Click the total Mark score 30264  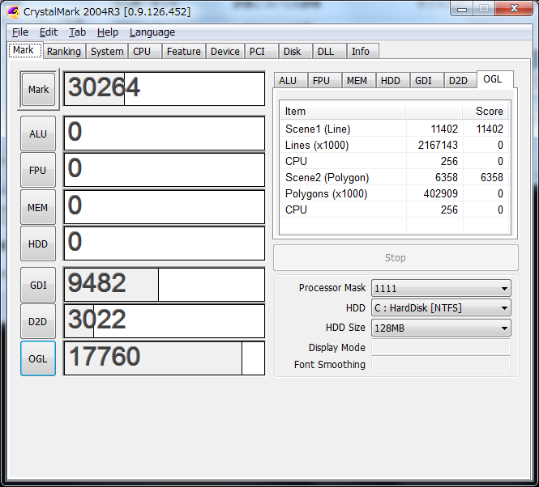pyautogui.click(x=165, y=89)
